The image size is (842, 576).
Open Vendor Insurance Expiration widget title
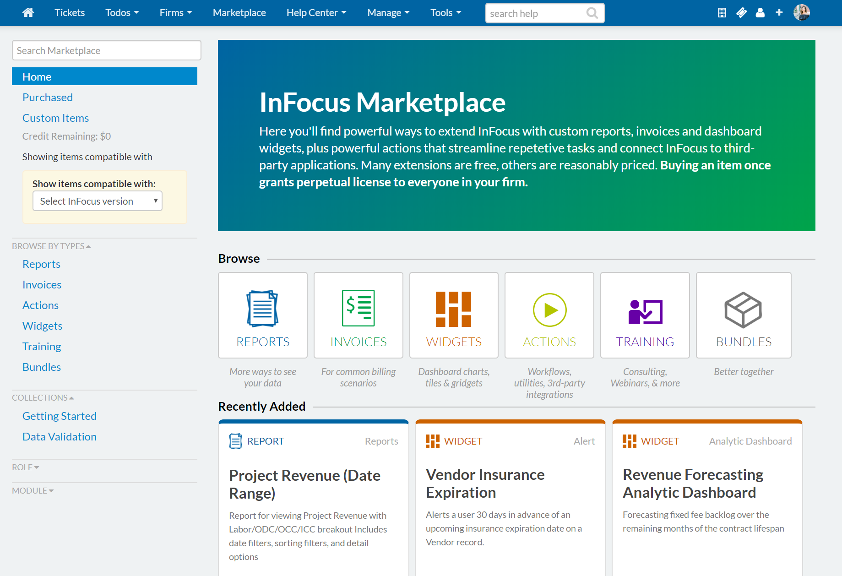485,484
